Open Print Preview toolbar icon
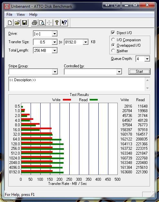This screenshot has height=202, width=159. pyautogui.click(x=42, y=23)
